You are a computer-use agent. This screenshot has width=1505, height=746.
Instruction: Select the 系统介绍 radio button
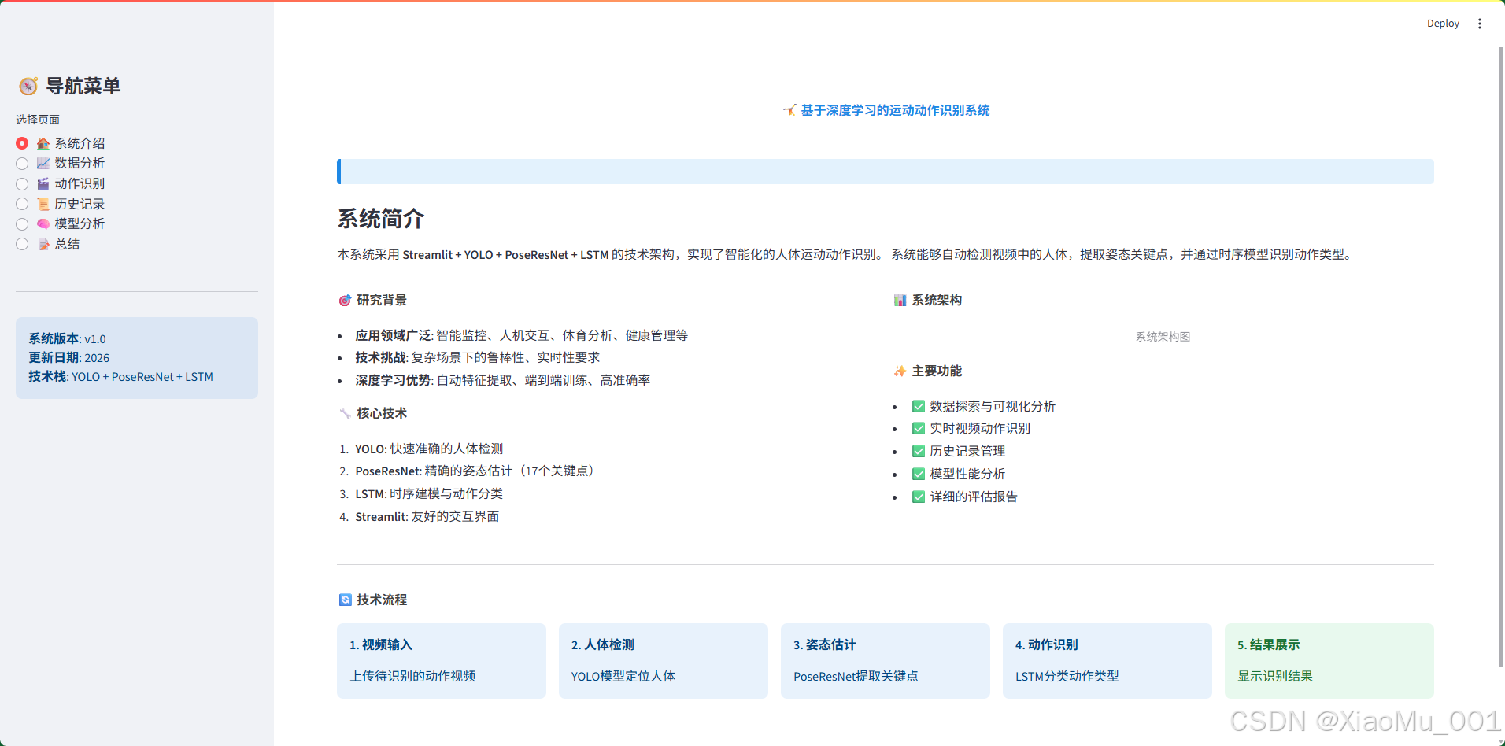click(x=22, y=143)
